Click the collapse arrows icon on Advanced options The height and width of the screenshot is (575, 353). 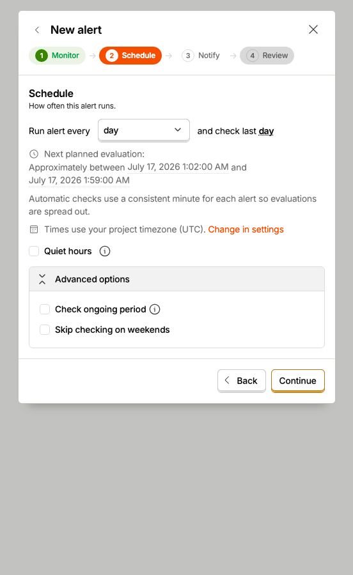(x=42, y=279)
